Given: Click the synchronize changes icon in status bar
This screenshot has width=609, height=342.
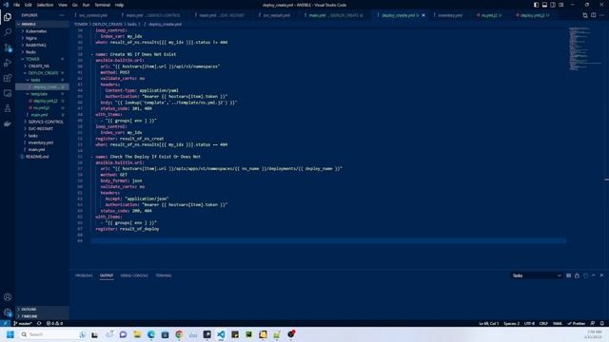Looking at the screenshot, I should tap(39, 323).
